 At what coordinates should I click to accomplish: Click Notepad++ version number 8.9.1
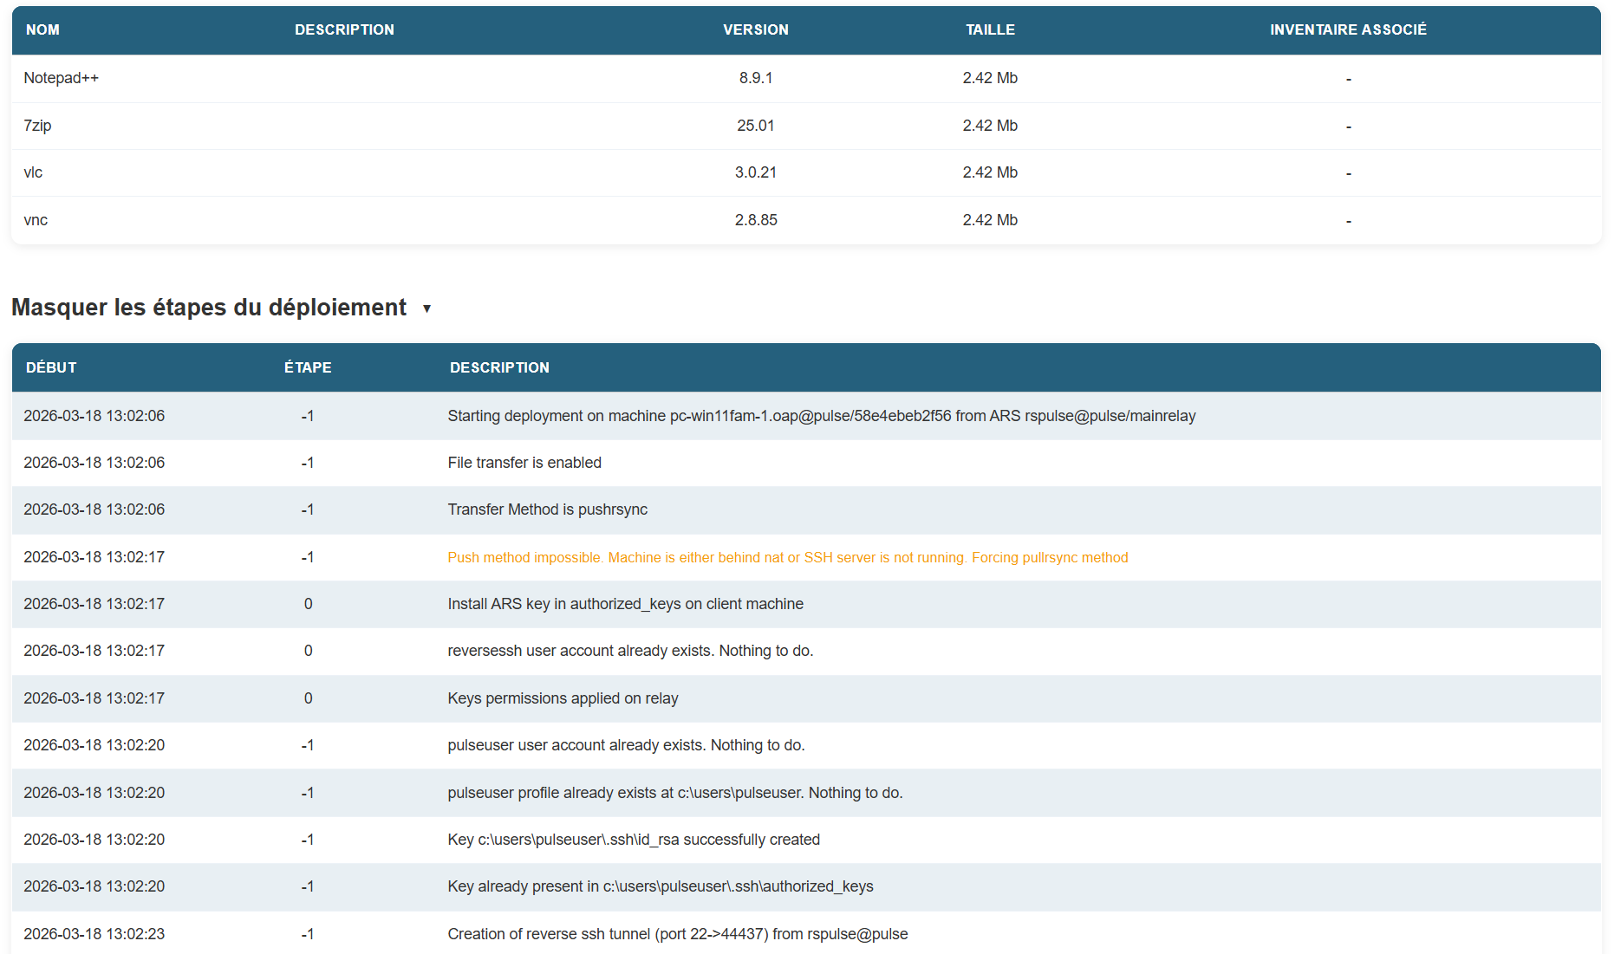pyautogui.click(x=755, y=78)
